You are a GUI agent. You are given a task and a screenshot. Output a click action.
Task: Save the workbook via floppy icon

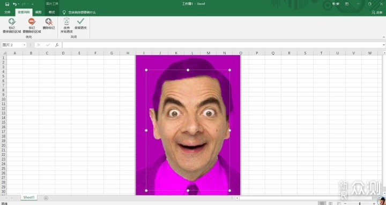(7, 4)
